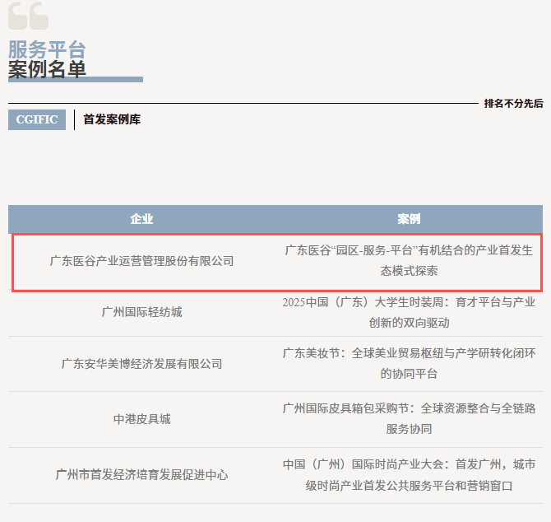Screen dimensions: 551x522
Task: Select the 广东美妆节 case cell
Action: pos(409,363)
